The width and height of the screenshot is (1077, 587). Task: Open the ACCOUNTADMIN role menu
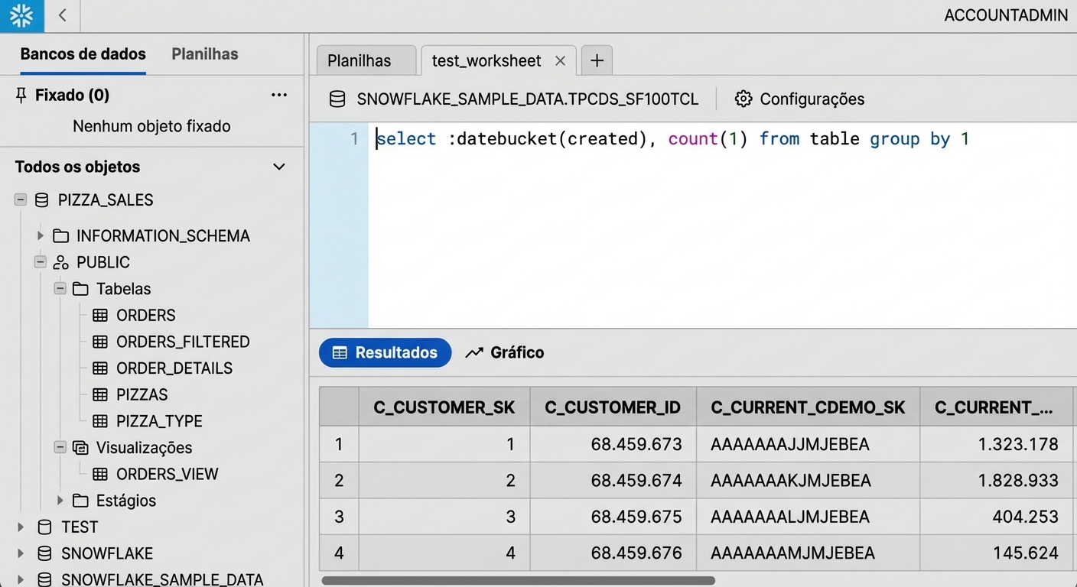tap(1006, 15)
